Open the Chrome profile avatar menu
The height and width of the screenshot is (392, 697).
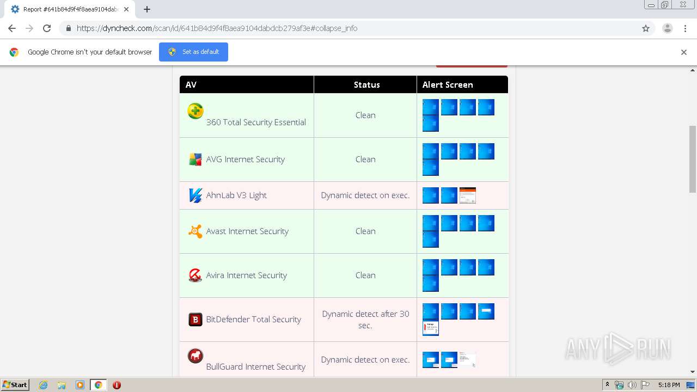(667, 28)
